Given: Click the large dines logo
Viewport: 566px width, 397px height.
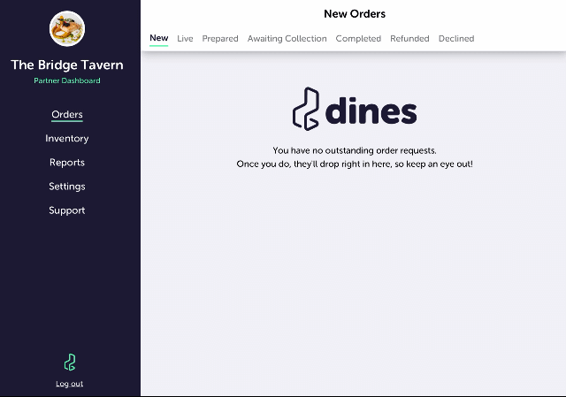Looking at the screenshot, I should click(x=355, y=109).
